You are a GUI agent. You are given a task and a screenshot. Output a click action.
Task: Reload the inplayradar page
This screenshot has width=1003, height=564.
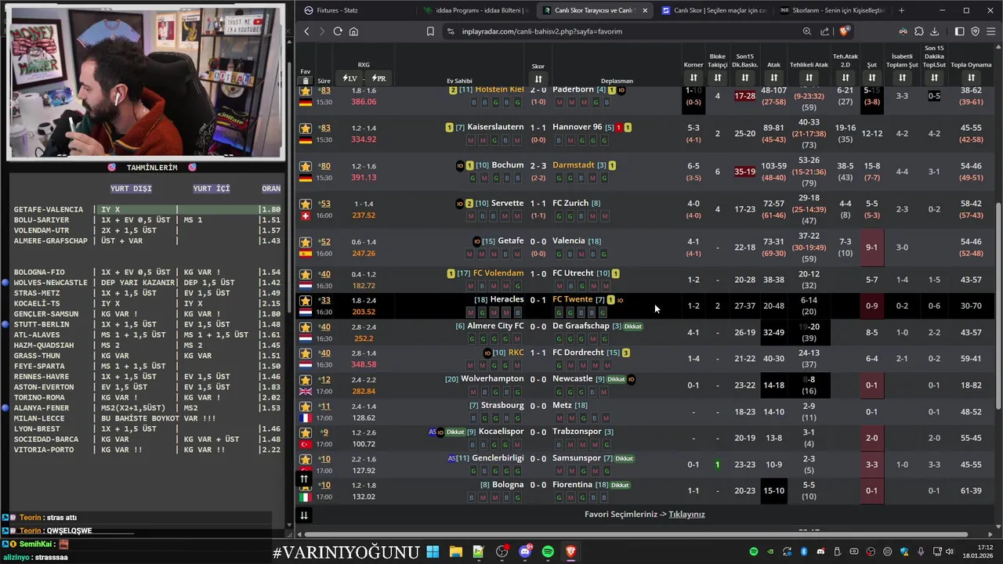(338, 31)
